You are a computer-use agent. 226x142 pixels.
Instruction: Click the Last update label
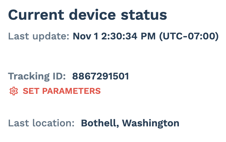tap(39, 36)
